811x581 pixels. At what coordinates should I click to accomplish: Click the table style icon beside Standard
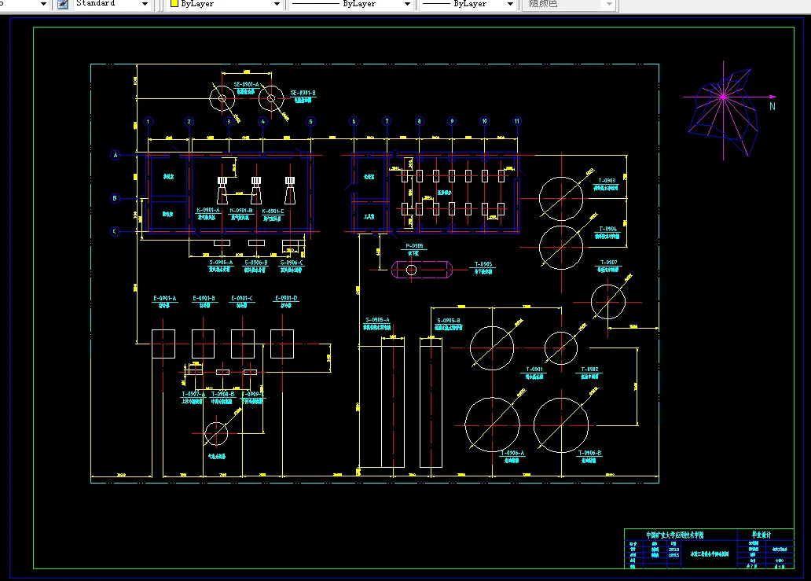(x=63, y=4)
